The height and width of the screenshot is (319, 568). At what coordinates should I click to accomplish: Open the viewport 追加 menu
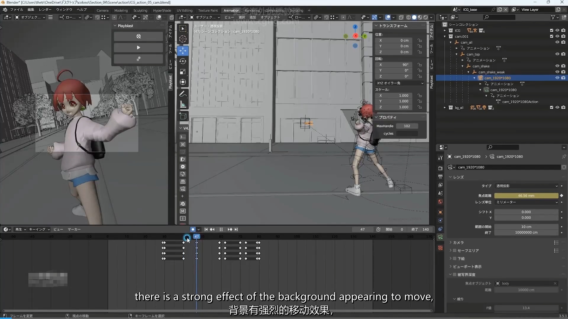(x=253, y=17)
